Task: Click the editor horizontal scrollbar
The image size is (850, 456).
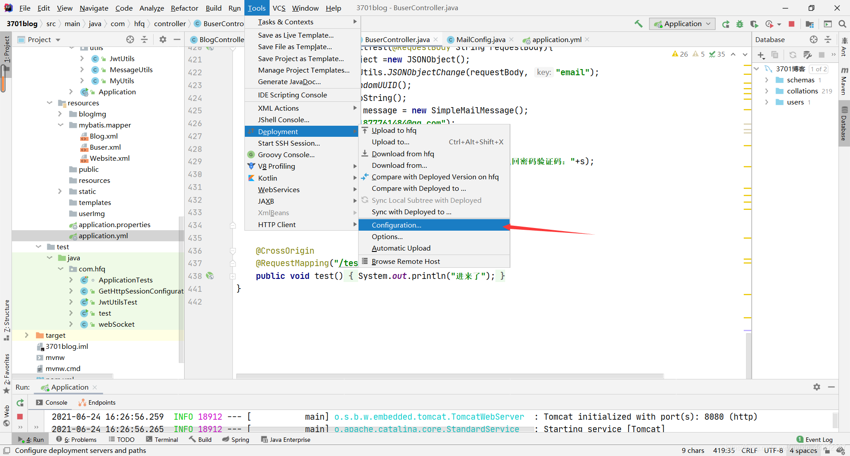Action: click(450, 376)
